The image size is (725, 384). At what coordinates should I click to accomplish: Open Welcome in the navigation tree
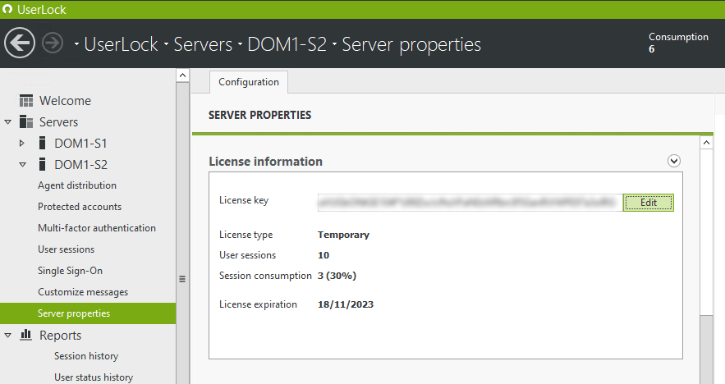point(65,101)
